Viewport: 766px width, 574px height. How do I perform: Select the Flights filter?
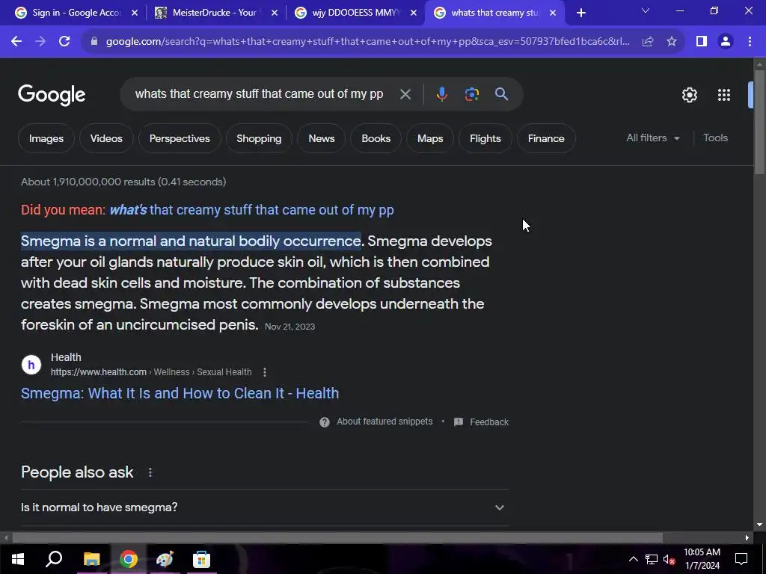(x=485, y=138)
